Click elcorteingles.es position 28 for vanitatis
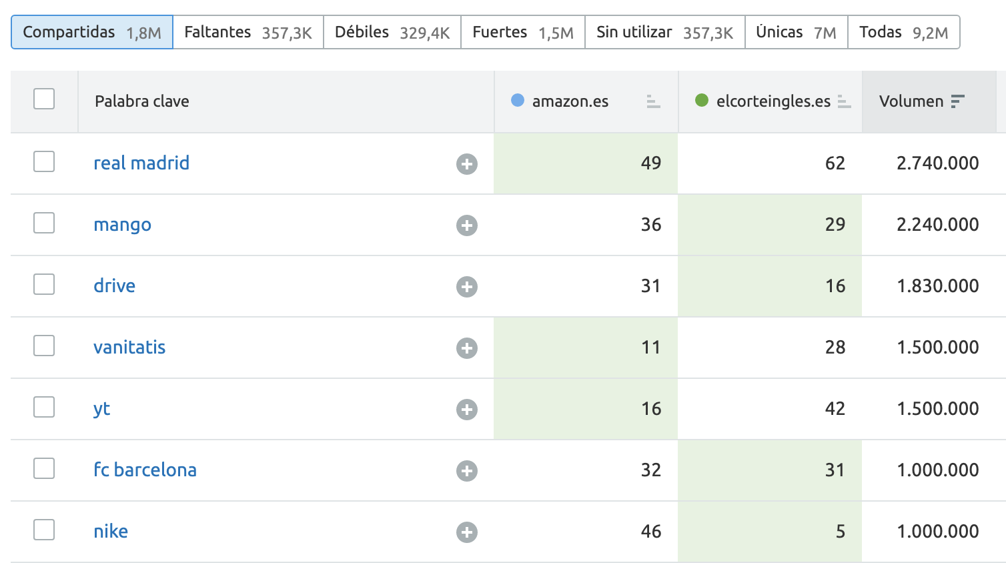The image size is (1006, 563). (x=835, y=348)
